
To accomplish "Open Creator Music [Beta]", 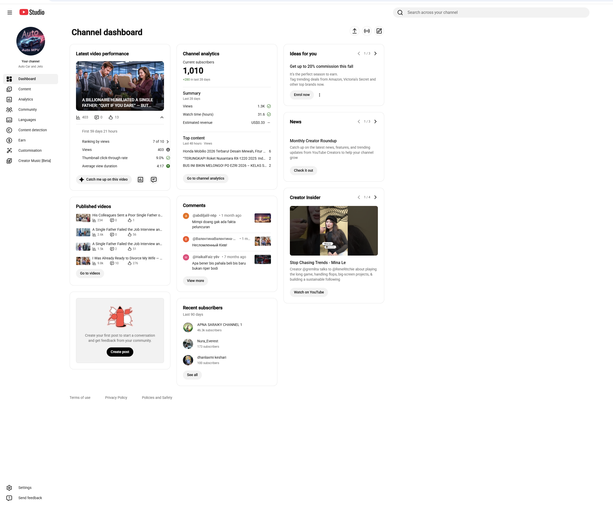I will (x=30, y=161).
